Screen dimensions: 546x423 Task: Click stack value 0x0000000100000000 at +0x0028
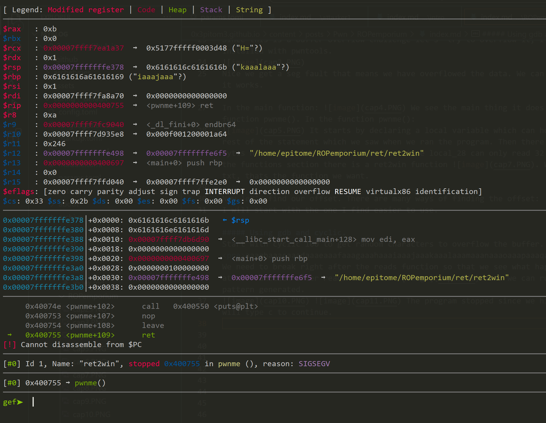pos(169,268)
